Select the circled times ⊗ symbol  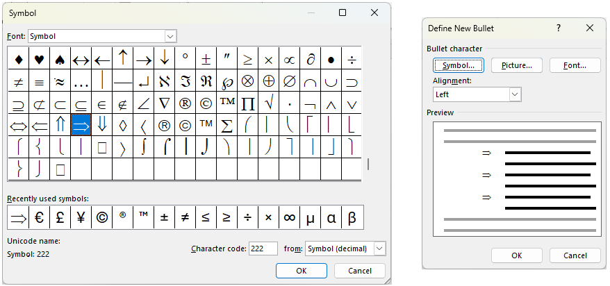click(x=247, y=81)
